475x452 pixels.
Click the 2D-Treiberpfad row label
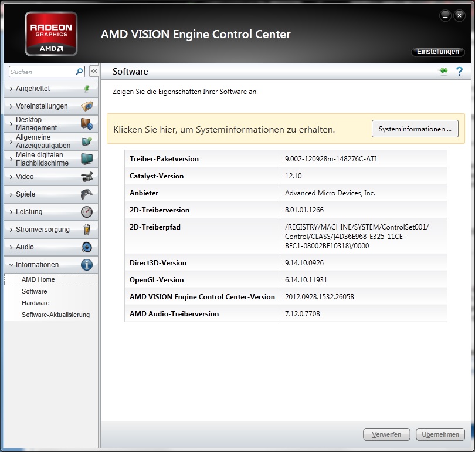(155, 227)
